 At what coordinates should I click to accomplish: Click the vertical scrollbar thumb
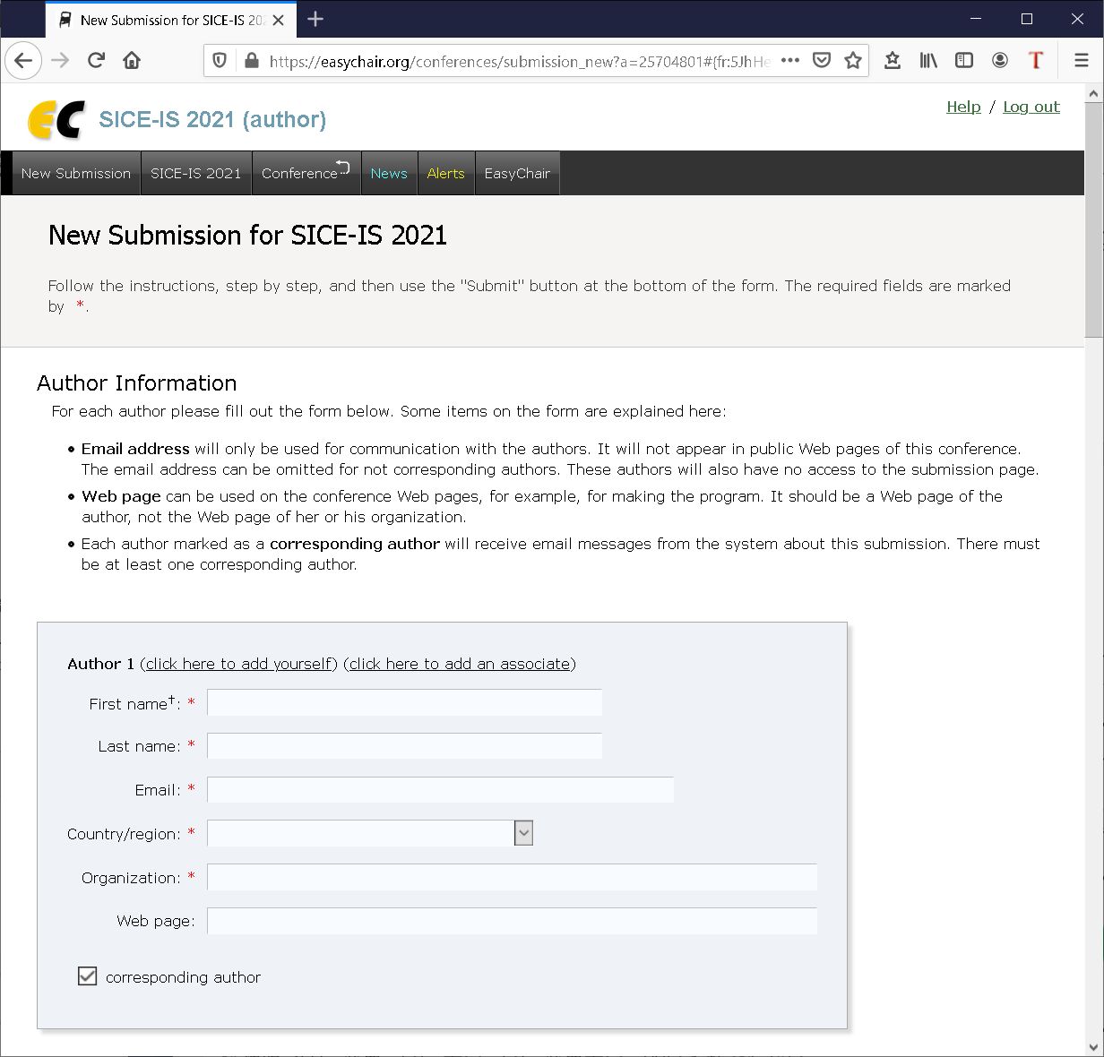click(1093, 220)
